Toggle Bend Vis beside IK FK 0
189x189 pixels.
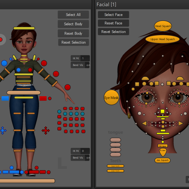point(80,158)
